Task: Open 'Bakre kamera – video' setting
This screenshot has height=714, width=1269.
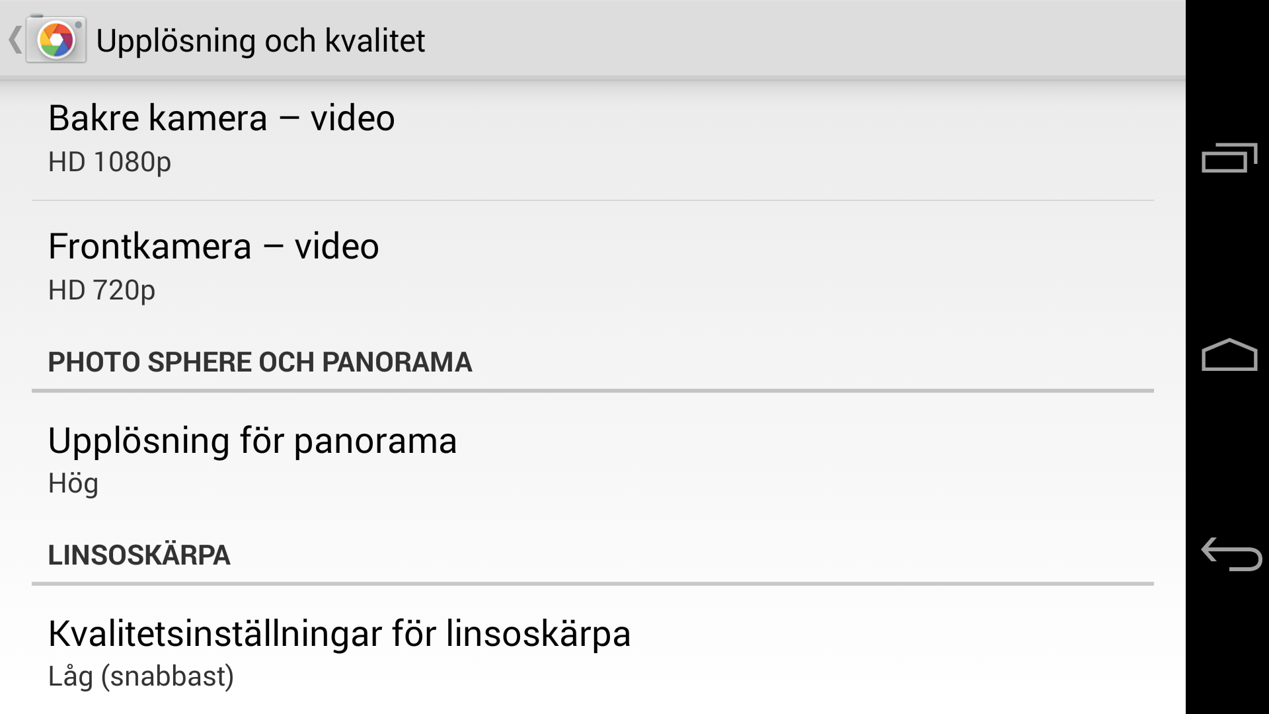Action: [592, 139]
